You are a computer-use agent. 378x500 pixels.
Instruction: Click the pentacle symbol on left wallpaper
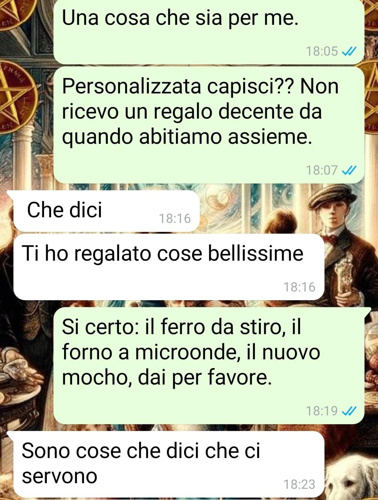[14, 93]
